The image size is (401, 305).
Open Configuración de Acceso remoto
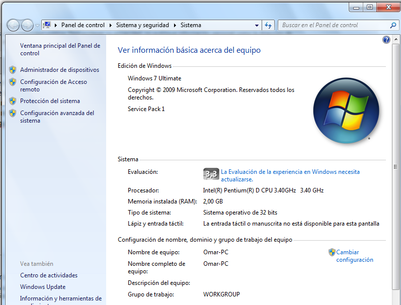(x=53, y=85)
